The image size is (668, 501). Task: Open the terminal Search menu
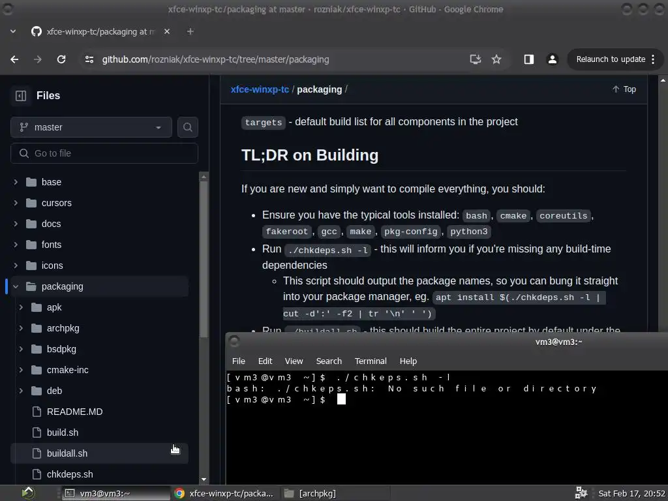click(329, 361)
